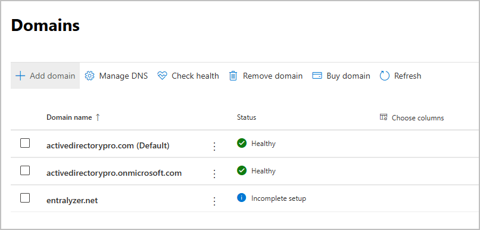Click the Choose columns icon
Viewport: 480px width, 230px height.
click(x=384, y=117)
